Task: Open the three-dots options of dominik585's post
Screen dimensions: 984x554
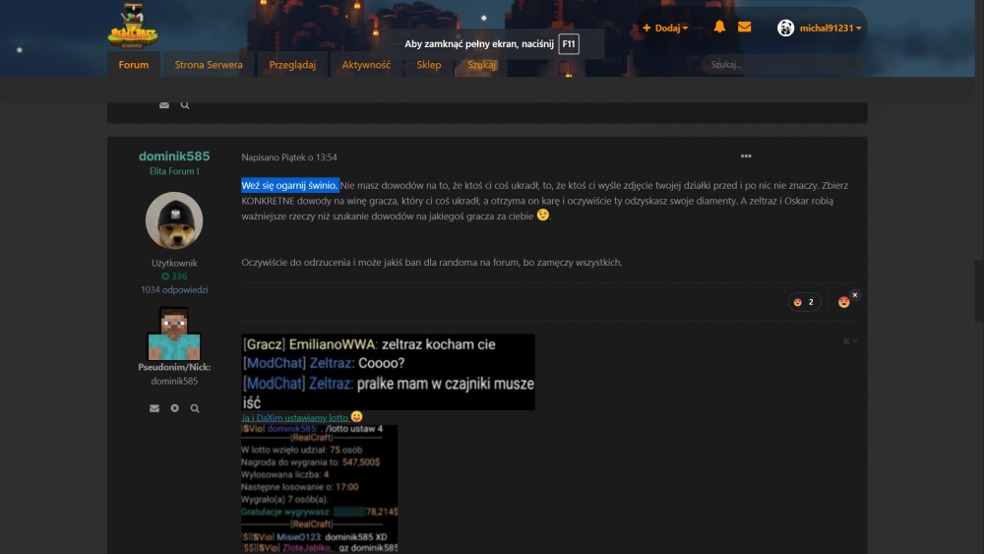Action: 746,156
